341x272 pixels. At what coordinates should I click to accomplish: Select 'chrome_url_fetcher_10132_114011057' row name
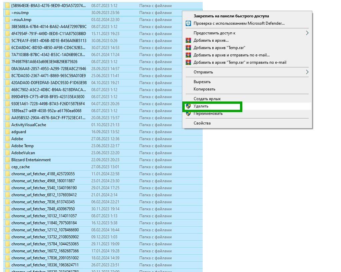pos(44,216)
